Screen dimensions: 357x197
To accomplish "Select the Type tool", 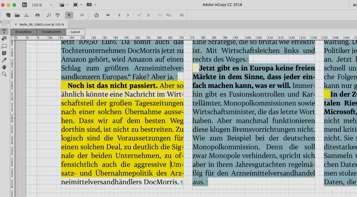I will (4, 31).
